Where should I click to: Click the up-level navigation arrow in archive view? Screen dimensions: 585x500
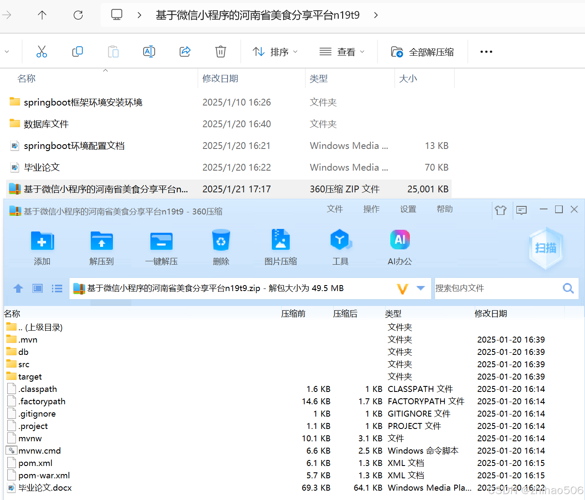point(18,288)
